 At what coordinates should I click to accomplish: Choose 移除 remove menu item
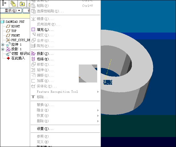[x=65, y=97]
